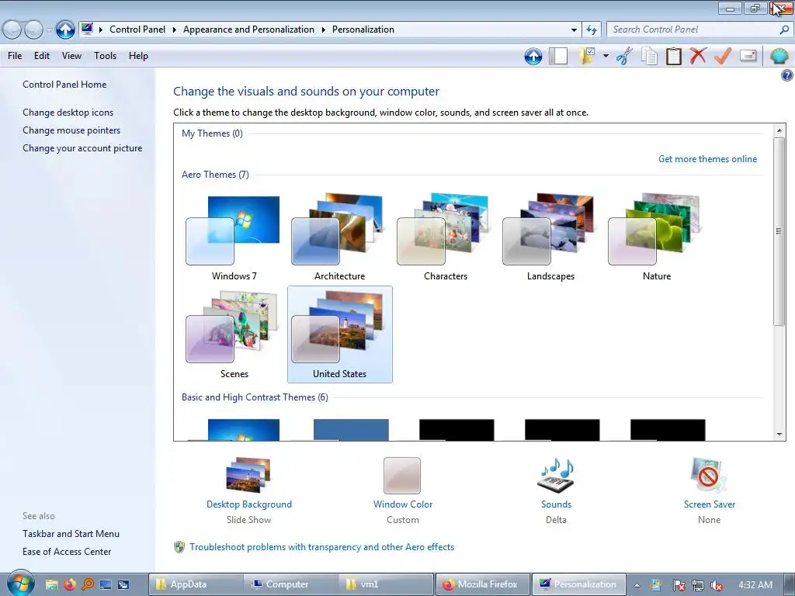The width and height of the screenshot is (795, 596).
Task: Click the search magnifier icon
Action: point(784,30)
